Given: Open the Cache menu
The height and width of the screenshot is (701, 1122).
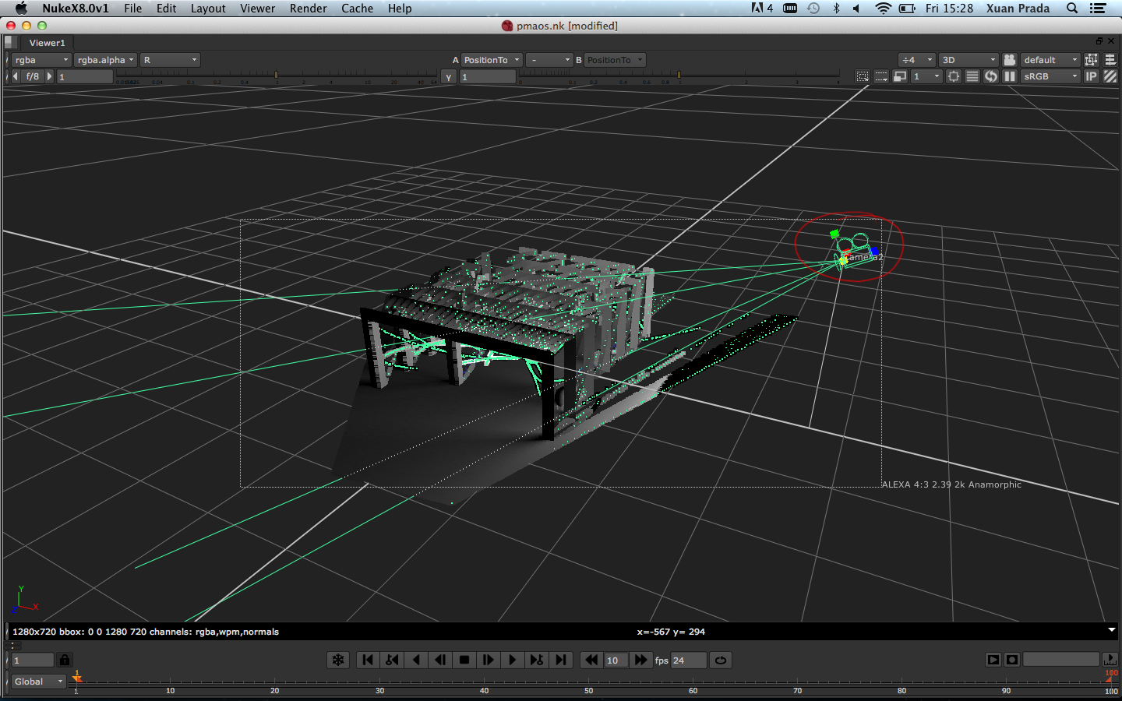Looking at the screenshot, I should [x=357, y=9].
